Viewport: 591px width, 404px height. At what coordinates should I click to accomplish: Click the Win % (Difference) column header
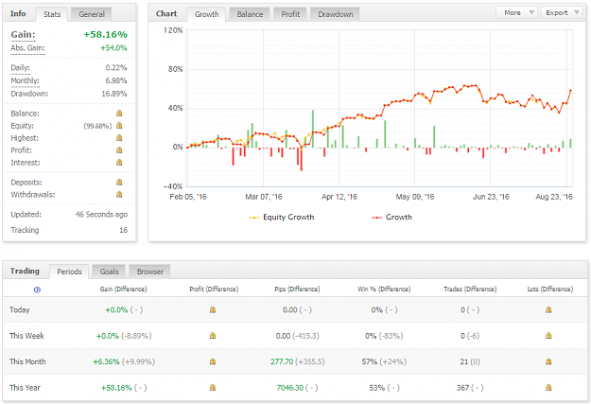(384, 290)
